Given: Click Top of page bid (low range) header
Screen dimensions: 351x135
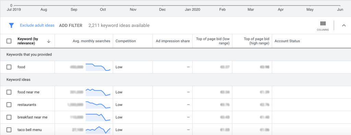Looking at the screenshot, I should coord(213,41).
